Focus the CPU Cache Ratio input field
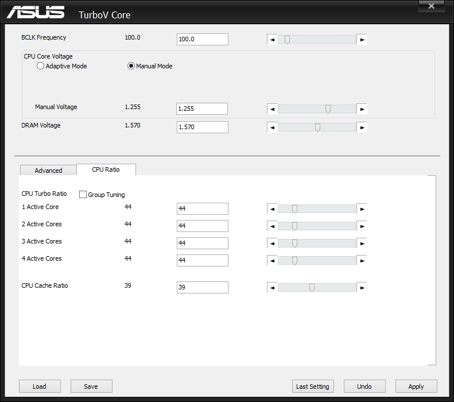Image resolution: width=454 pixels, height=402 pixels. pos(203,287)
